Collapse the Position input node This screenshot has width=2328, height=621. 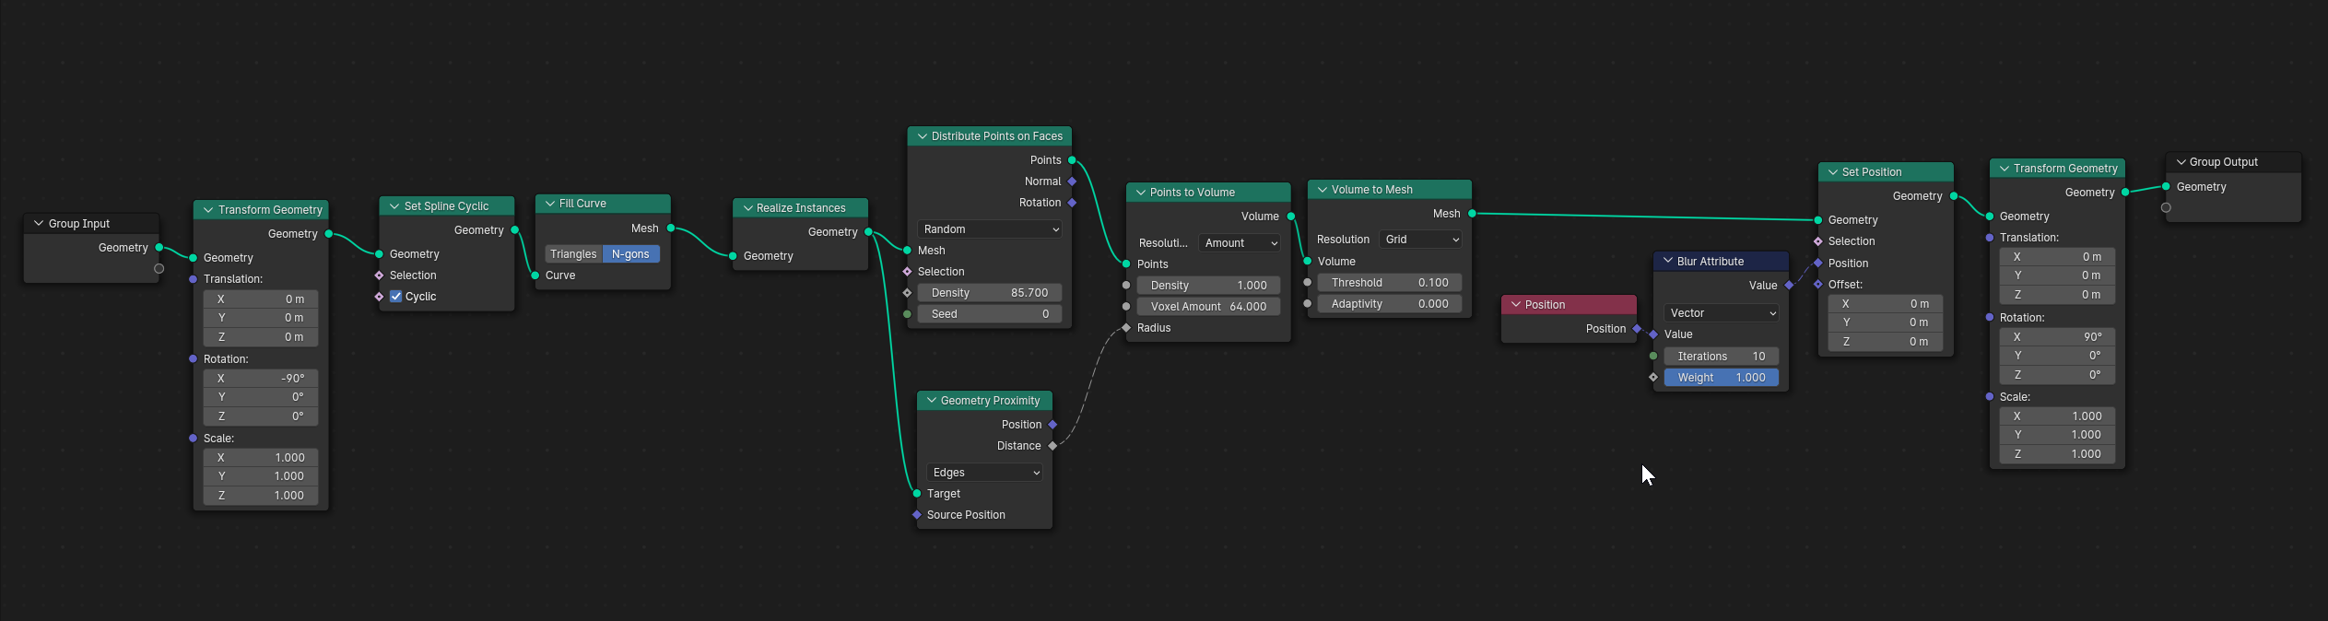tap(1516, 305)
